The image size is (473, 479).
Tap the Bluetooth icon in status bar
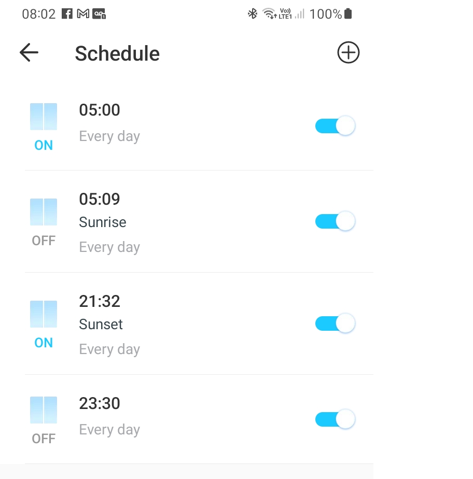(253, 14)
